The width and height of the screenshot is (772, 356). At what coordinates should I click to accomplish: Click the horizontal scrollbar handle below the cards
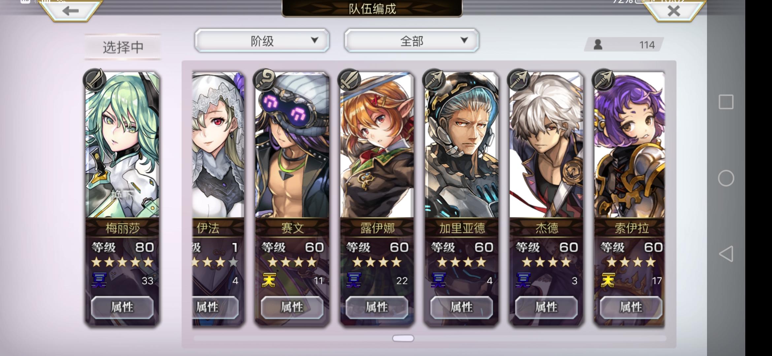(x=403, y=338)
